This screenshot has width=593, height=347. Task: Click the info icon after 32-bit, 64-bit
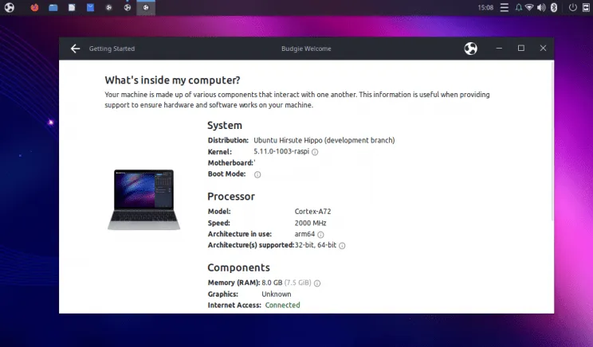pyautogui.click(x=342, y=246)
